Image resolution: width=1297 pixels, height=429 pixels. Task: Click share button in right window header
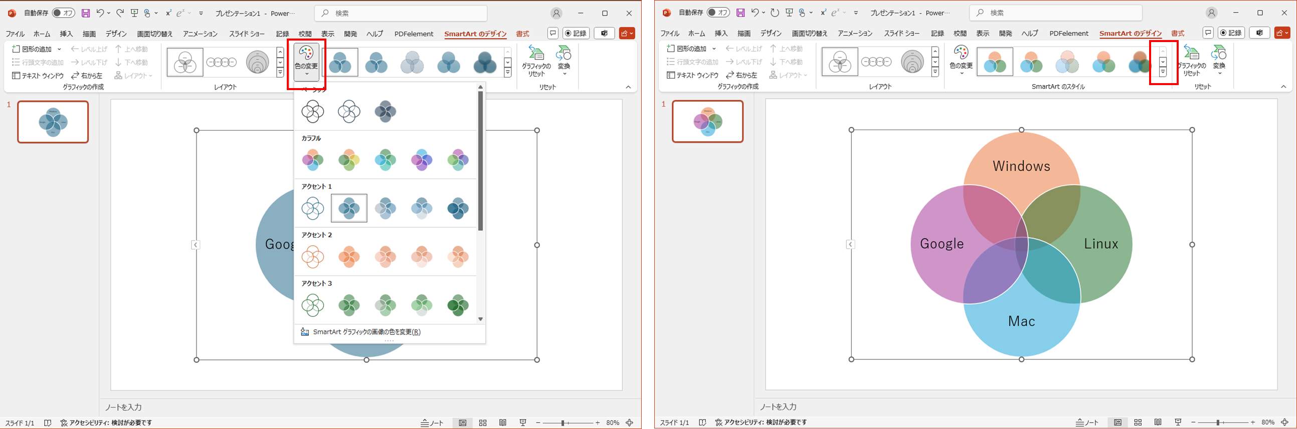point(1282,33)
